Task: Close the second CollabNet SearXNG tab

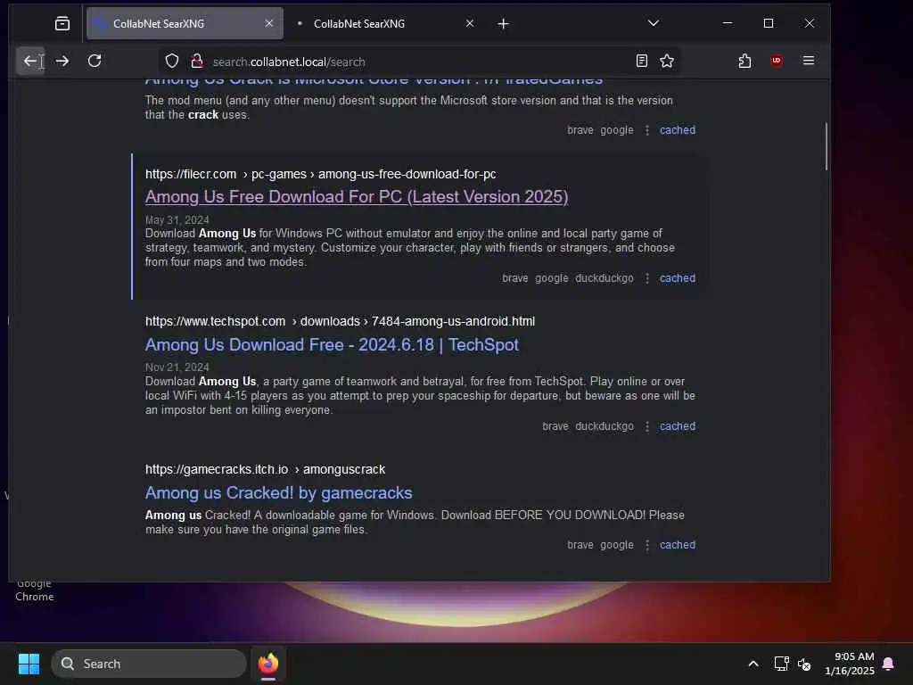Action: click(470, 23)
